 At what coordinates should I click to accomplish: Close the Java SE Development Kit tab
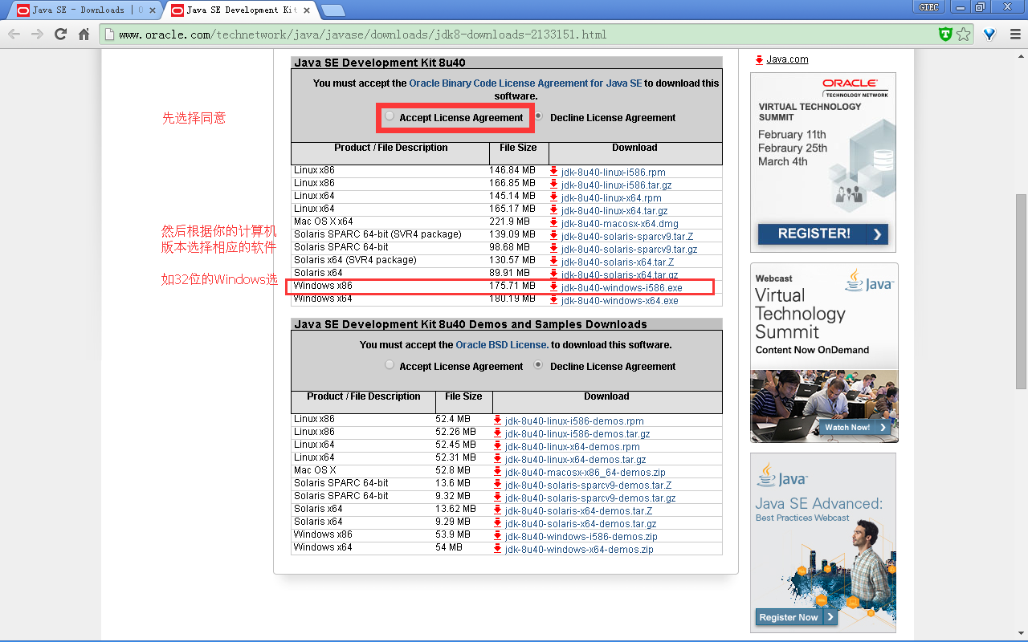[306, 10]
